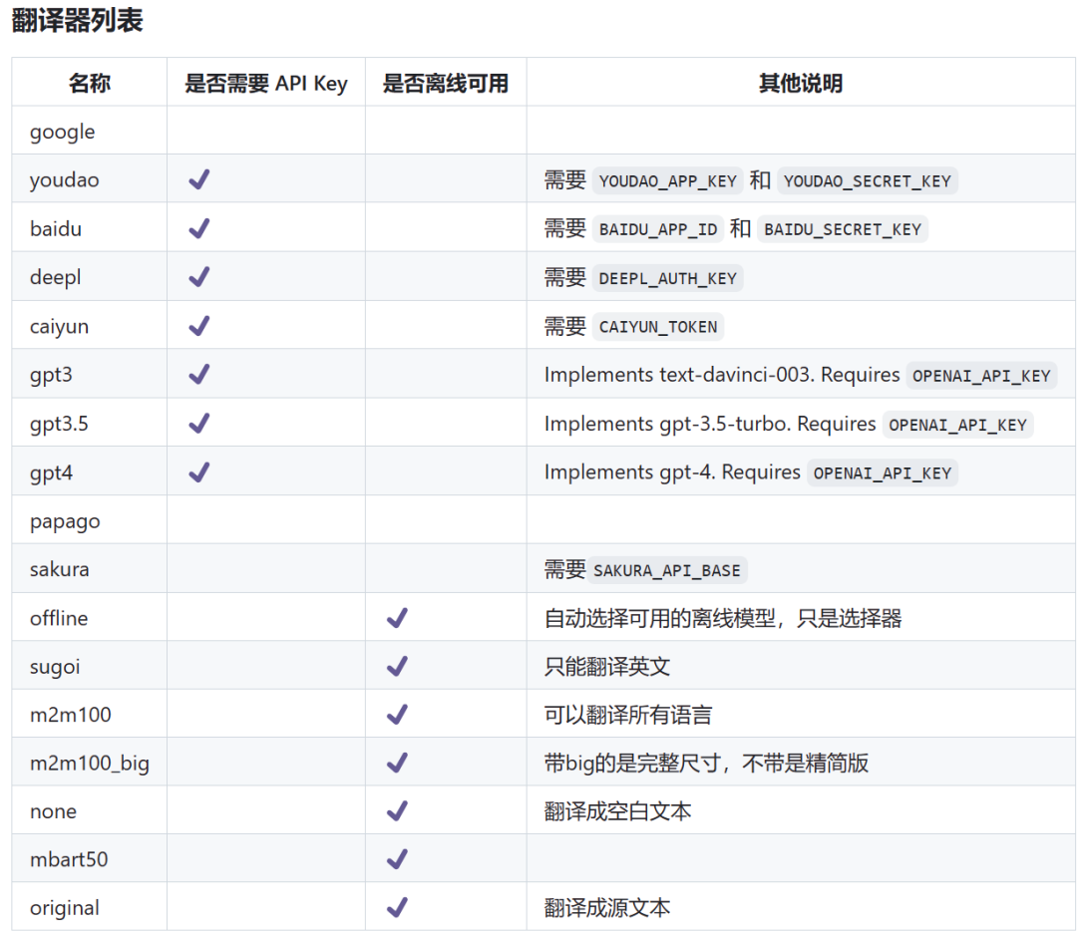Click the offline-available checkmark for offline
This screenshot has height=935, width=1077.
397,618
